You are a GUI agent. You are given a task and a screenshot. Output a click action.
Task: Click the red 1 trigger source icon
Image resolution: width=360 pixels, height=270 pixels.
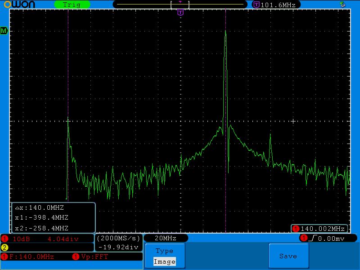pos(303,238)
